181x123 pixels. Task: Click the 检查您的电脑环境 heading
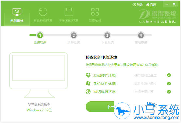[x=101, y=57]
